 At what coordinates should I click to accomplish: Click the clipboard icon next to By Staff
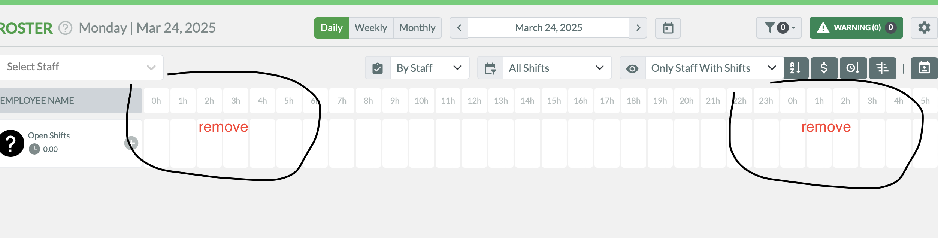377,68
